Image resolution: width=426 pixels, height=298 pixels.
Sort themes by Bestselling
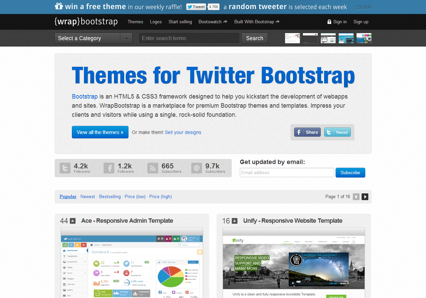click(110, 196)
